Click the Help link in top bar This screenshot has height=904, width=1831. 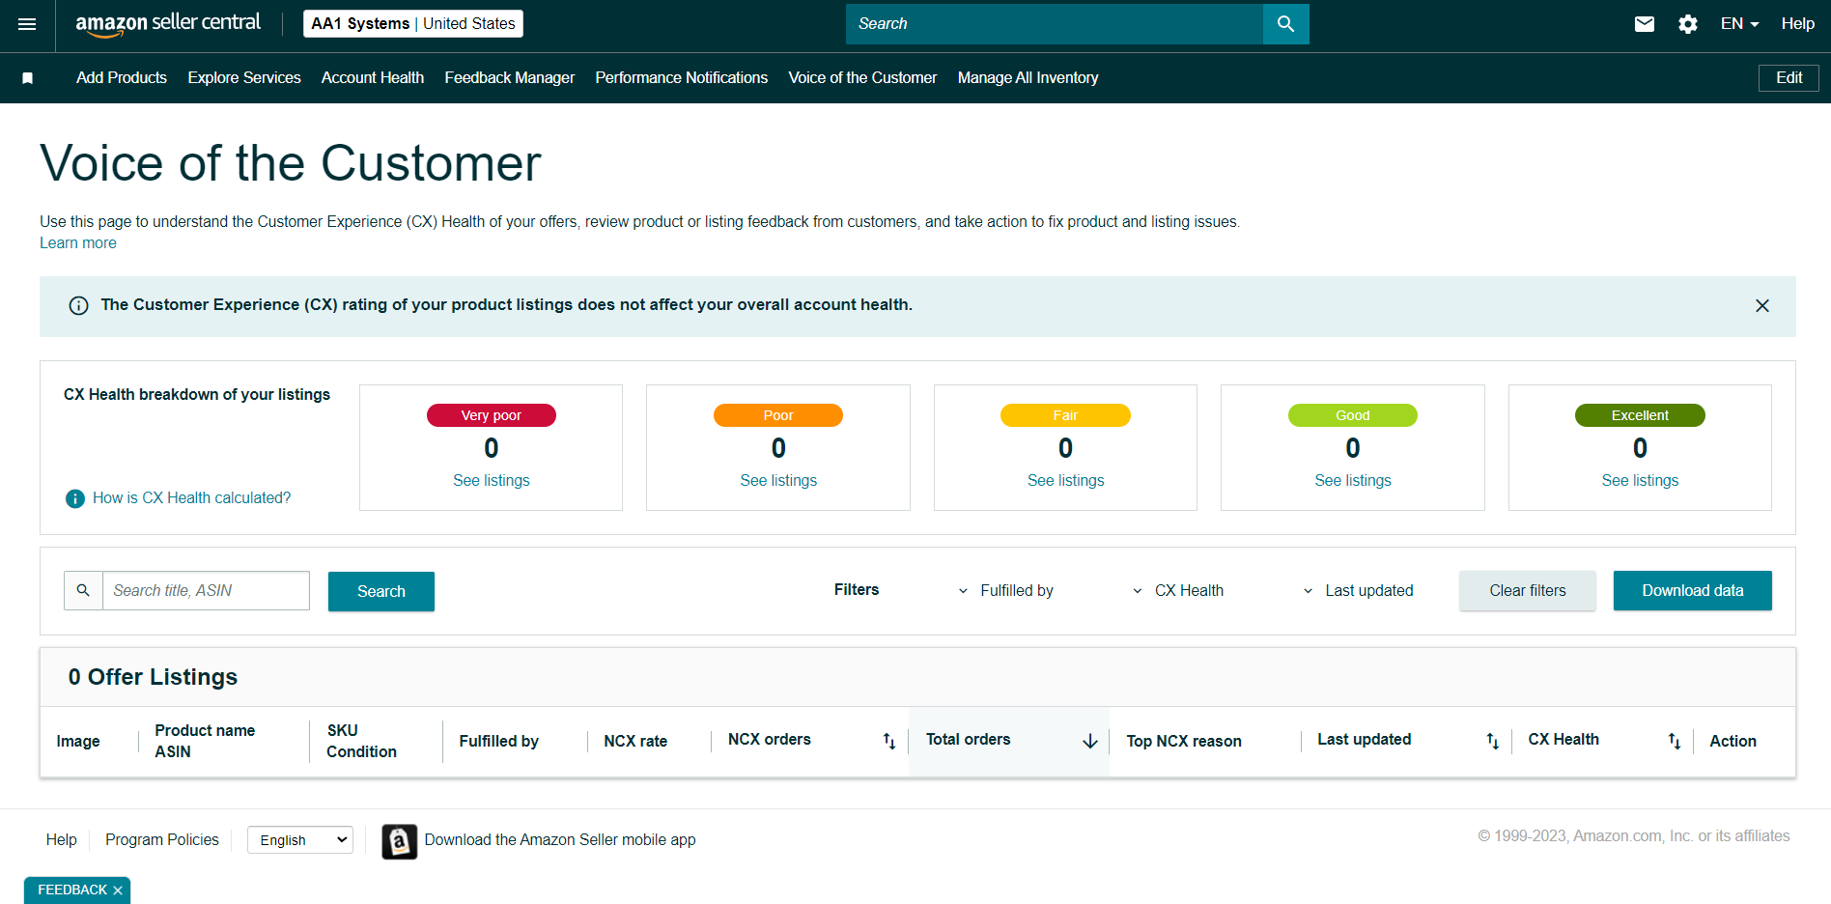tap(1798, 24)
